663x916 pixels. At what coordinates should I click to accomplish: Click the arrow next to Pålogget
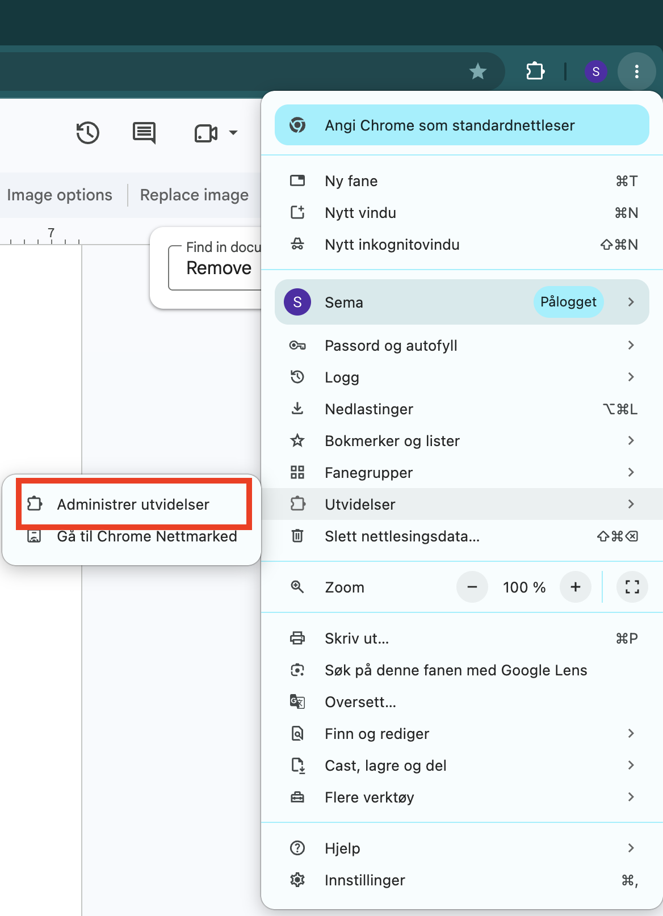[631, 302]
